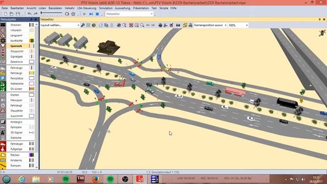
Task: Toggle Signalgeber display swatch
Action: [32, 56]
